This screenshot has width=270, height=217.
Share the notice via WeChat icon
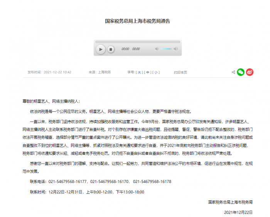point(241,72)
